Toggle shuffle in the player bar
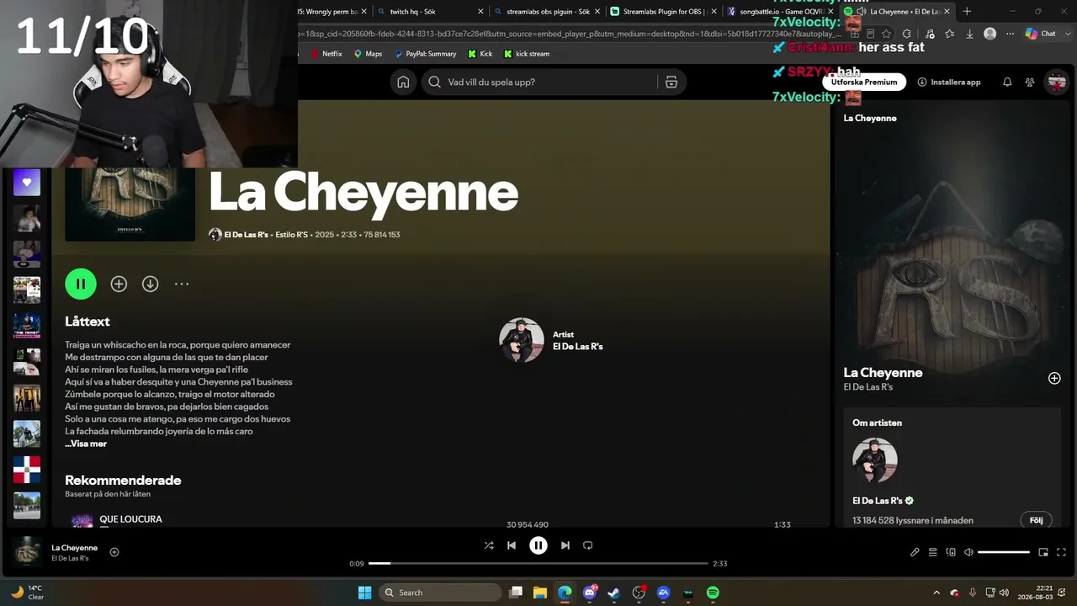 [x=489, y=545]
